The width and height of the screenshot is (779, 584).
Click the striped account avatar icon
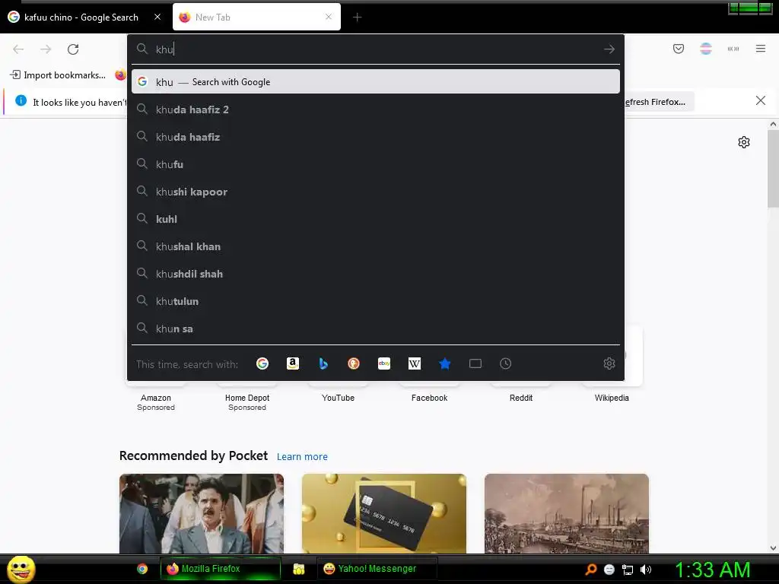point(706,49)
